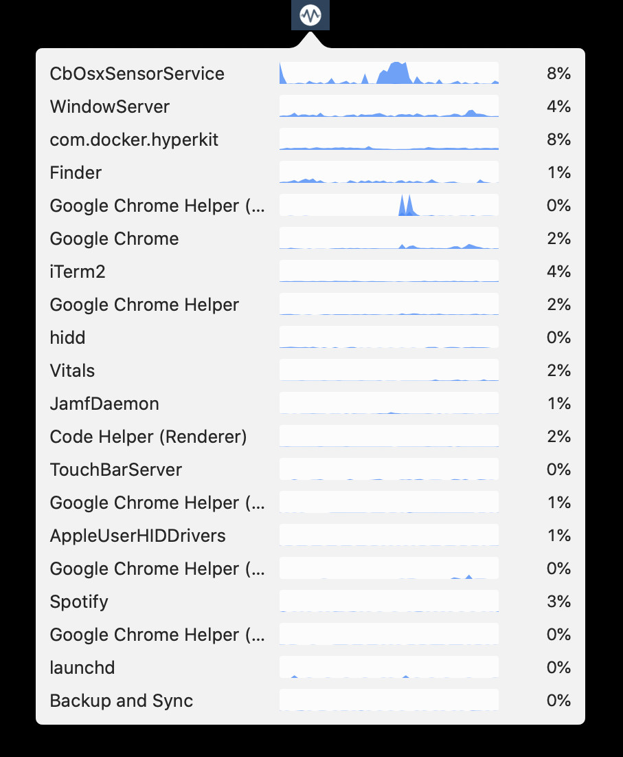Click the WindowServer CPU history graph
The height and width of the screenshot is (757, 623).
click(389, 106)
